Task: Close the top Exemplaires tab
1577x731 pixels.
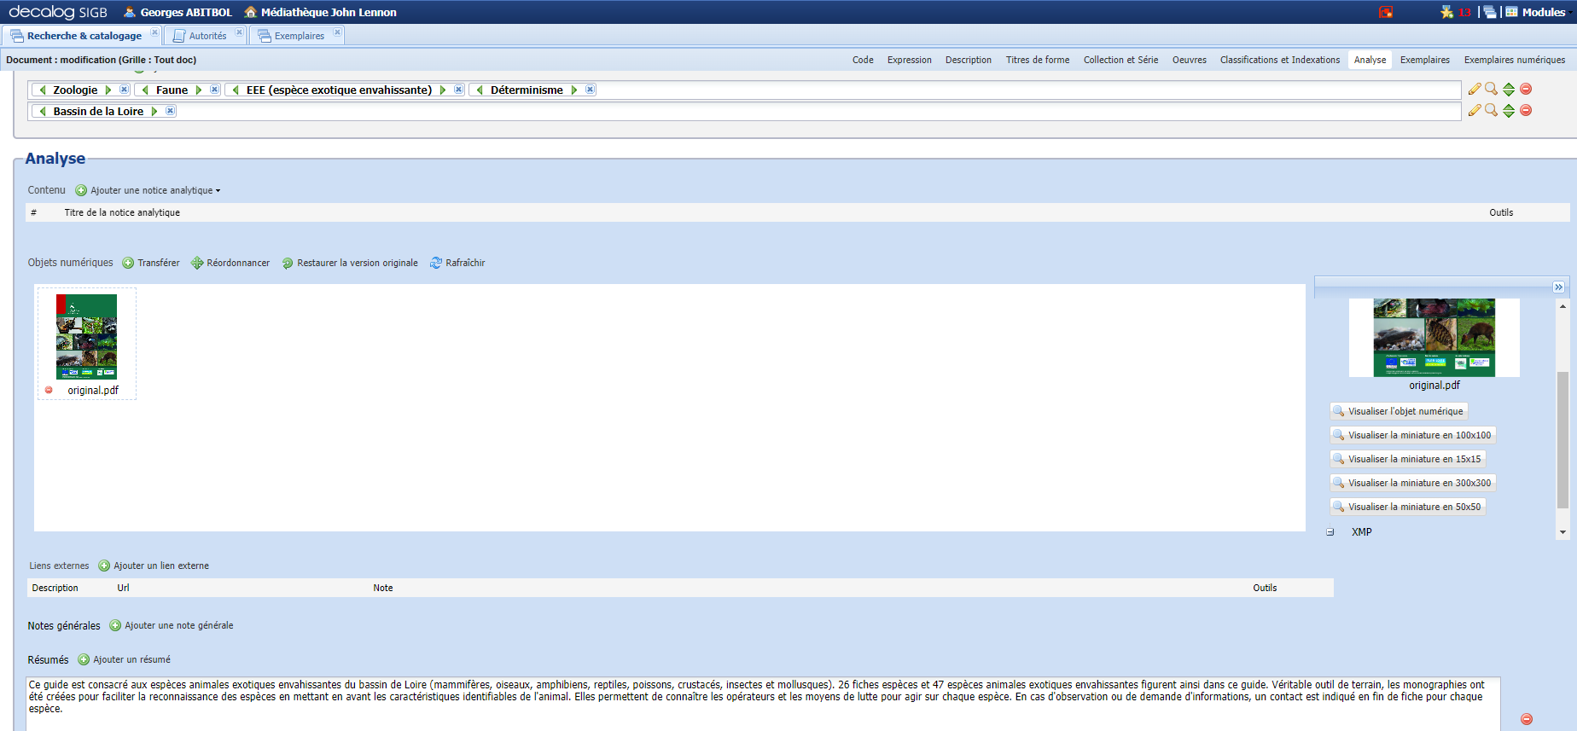Action: tap(337, 32)
